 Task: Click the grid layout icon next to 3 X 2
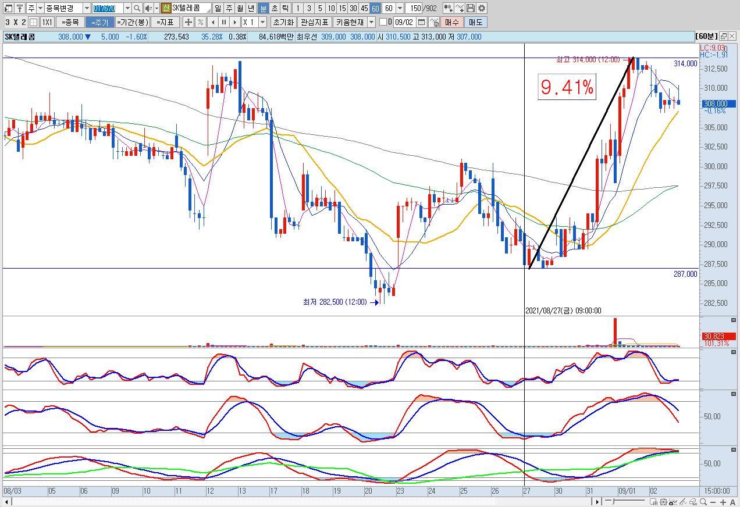[34, 22]
